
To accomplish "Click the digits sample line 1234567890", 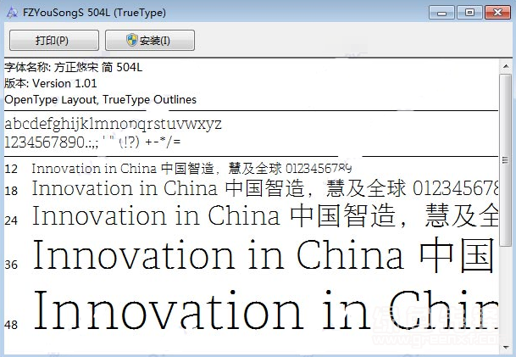I will (92, 142).
